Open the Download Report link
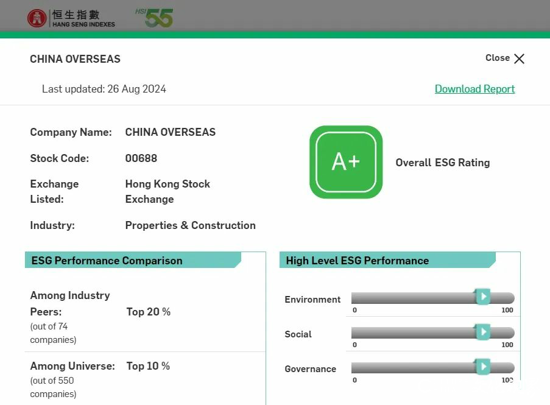Image resolution: width=550 pixels, height=405 pixels. point(474,89)
